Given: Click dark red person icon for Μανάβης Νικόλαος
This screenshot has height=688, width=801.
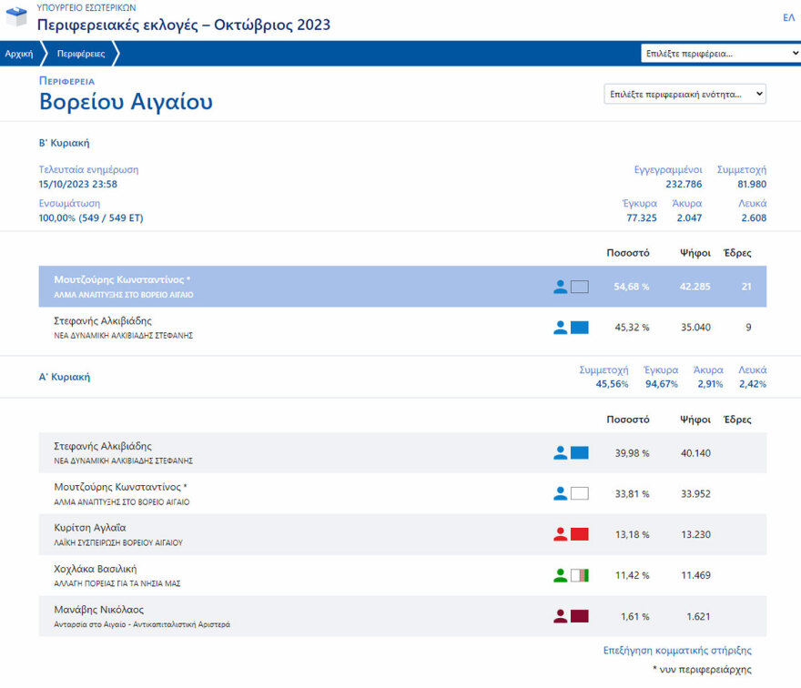Looking at the screenshot, I should (560, 616).
